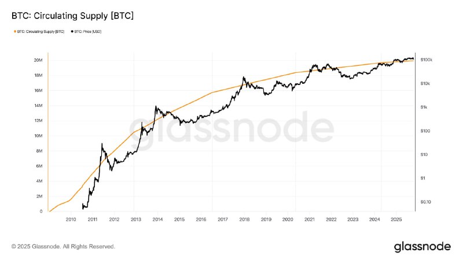Toggle the BTC: Circulating Supply [BTC] legend label
The width and height of the screenshot is (463, 260).
(41, 31)
